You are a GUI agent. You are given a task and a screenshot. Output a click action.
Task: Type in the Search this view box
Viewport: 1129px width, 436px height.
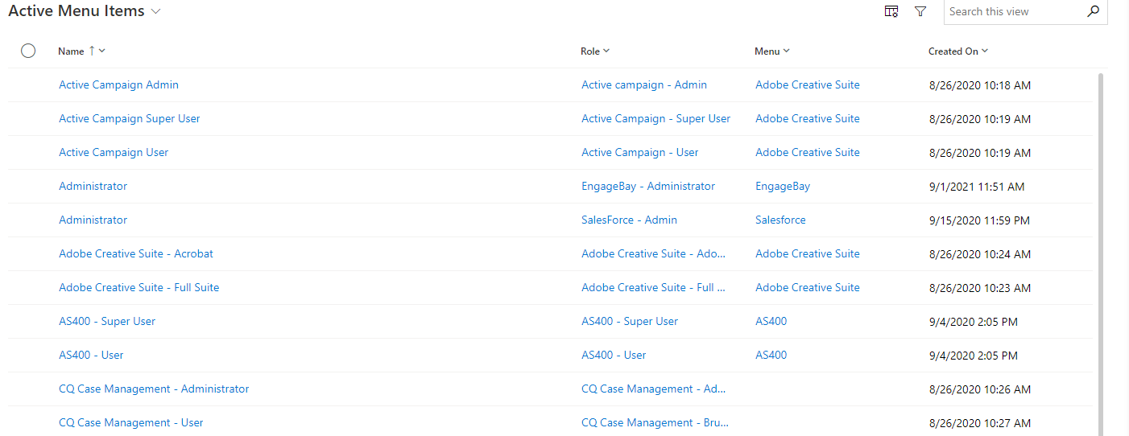pos(1013,11)
